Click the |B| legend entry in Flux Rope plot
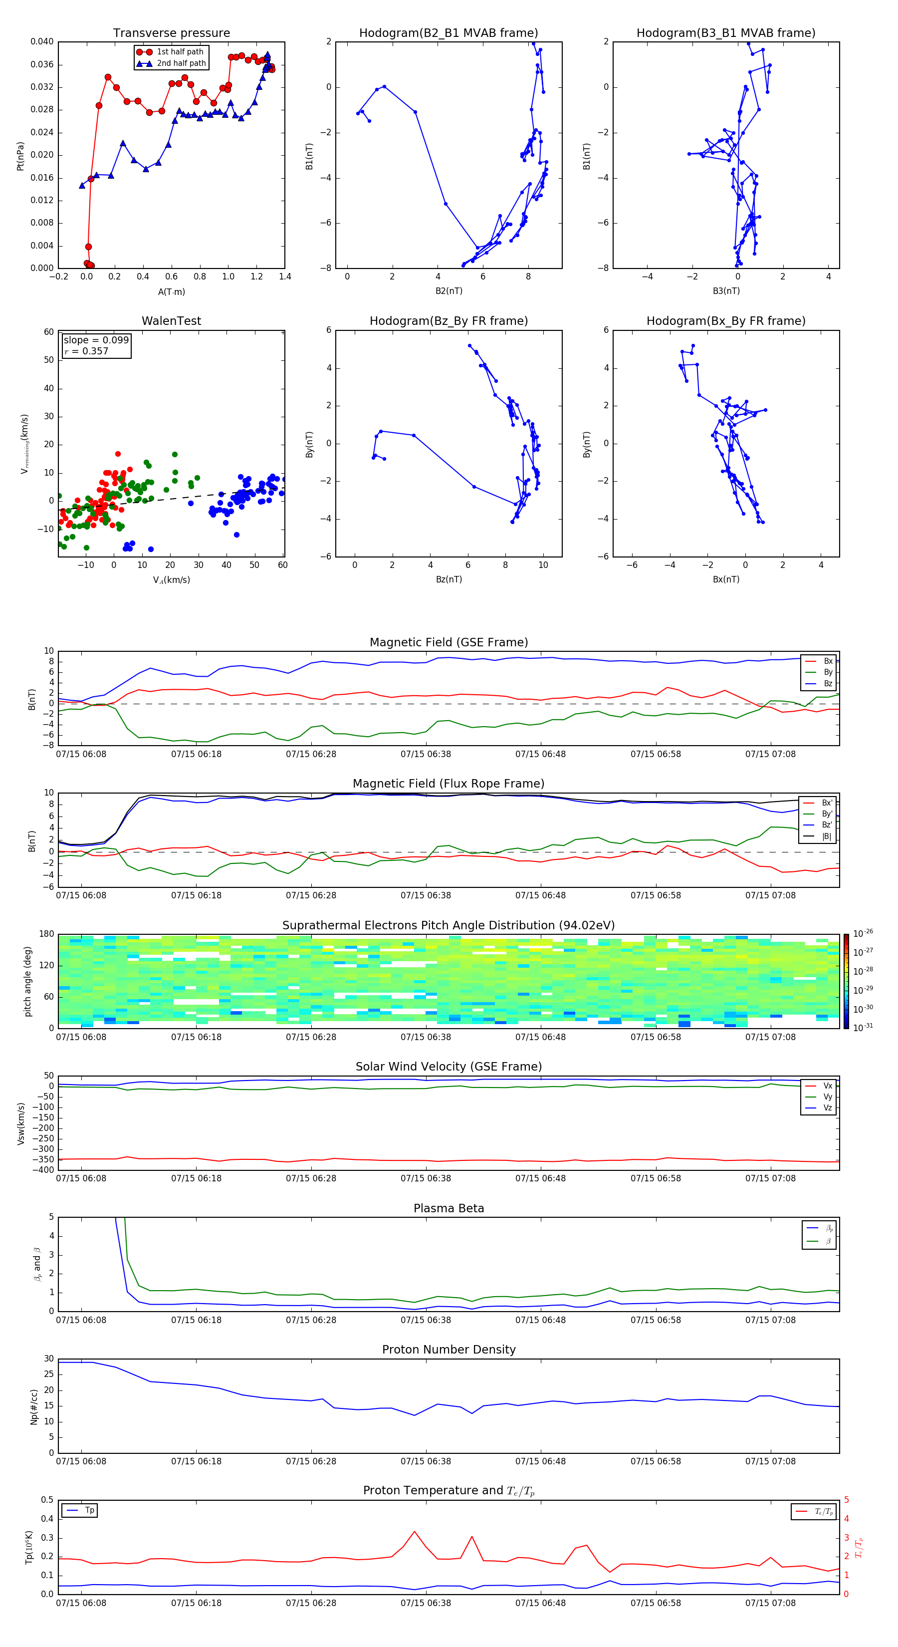898x1647 pixels. tap(818, 836)
